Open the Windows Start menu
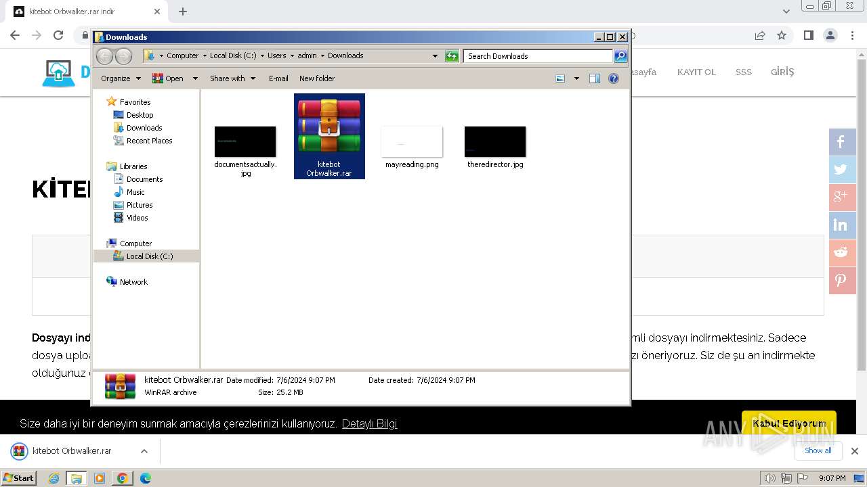 19,478
